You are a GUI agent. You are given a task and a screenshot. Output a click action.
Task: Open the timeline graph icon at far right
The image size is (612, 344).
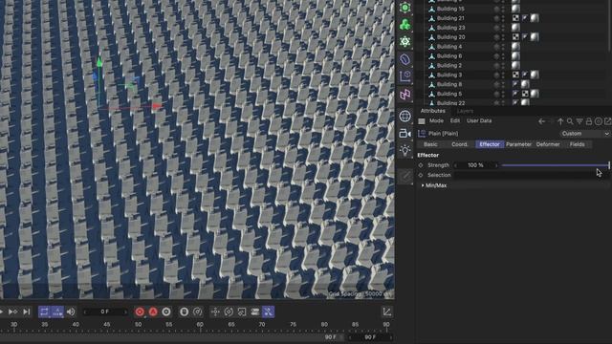point(386,312)
